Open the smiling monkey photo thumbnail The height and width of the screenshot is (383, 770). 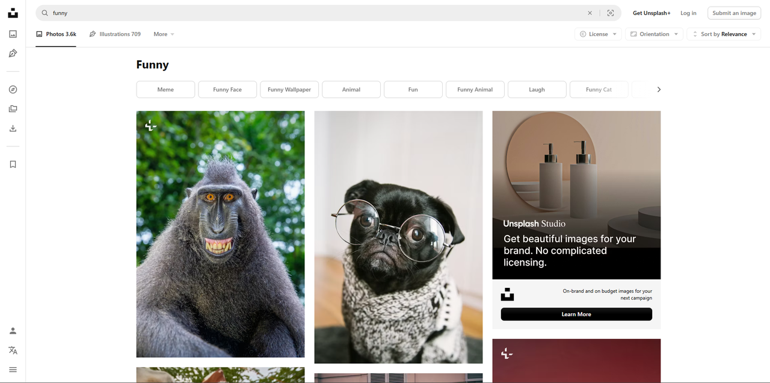220,234
